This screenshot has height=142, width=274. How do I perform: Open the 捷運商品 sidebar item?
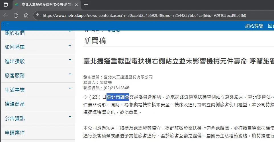(x=38, y=104)
